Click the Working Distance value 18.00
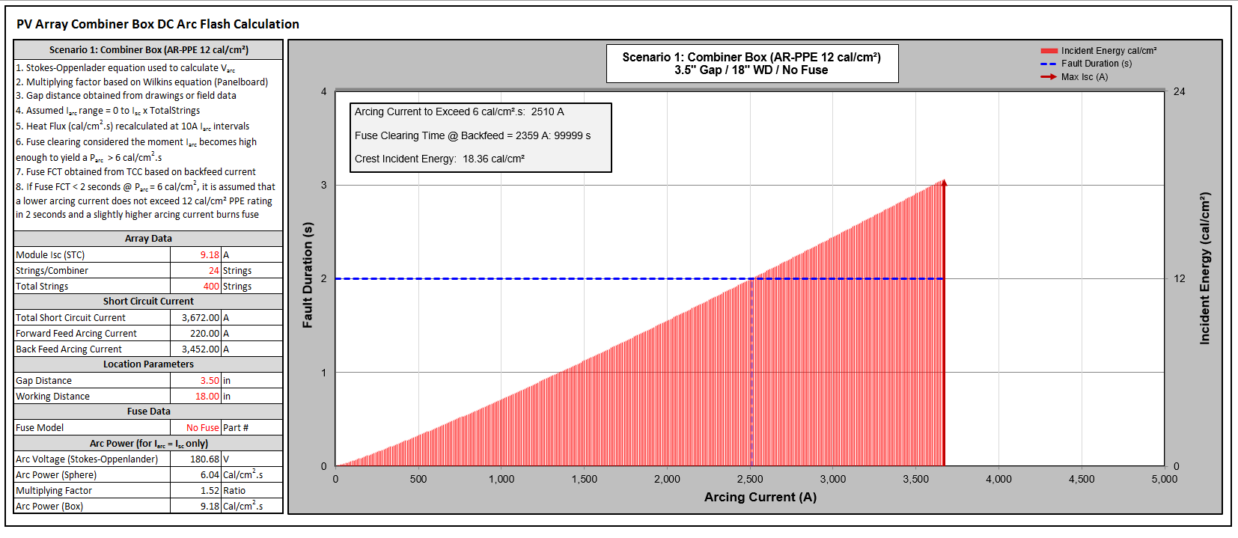 207,397
